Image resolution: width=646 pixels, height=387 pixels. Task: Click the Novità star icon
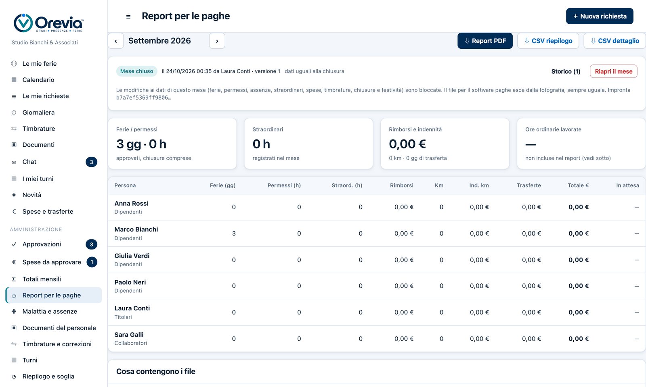point(14,195)
